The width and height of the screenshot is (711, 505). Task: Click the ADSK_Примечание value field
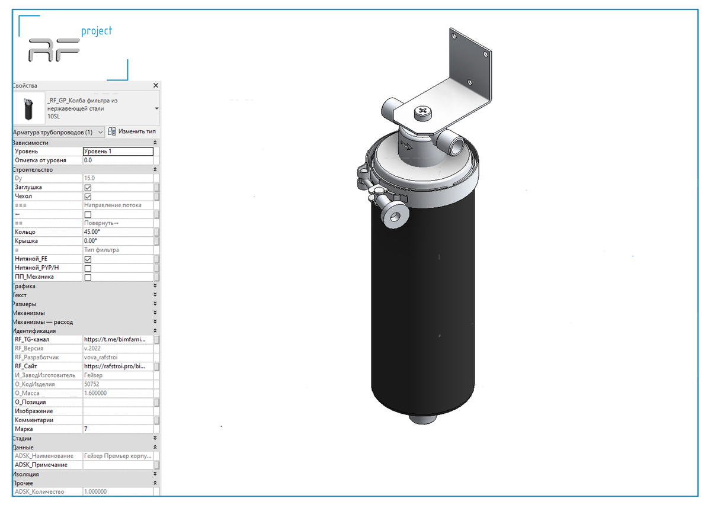(x=118, y=465)
